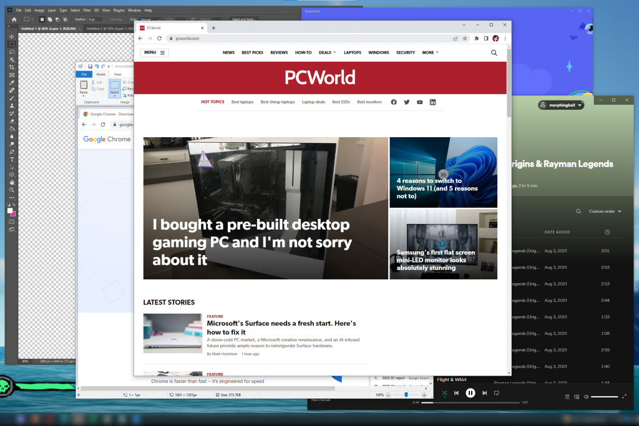Viewport: 639px width, 426px height.
Task: Open the queue in Spotify
Action: click(x=567, y=397)
